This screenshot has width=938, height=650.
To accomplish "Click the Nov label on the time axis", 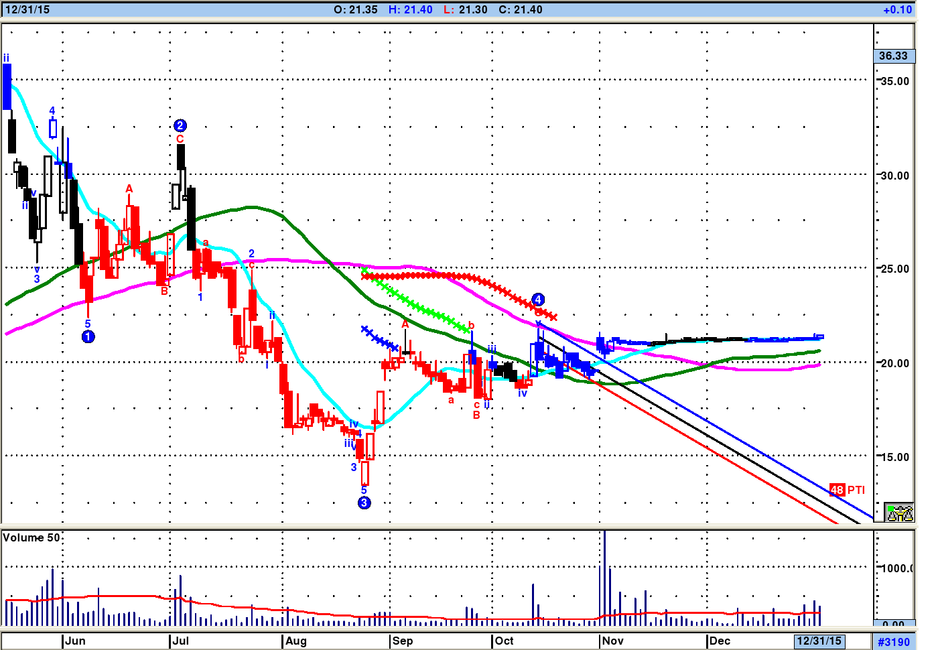I will pyautogui.click(x=612, y=641).
